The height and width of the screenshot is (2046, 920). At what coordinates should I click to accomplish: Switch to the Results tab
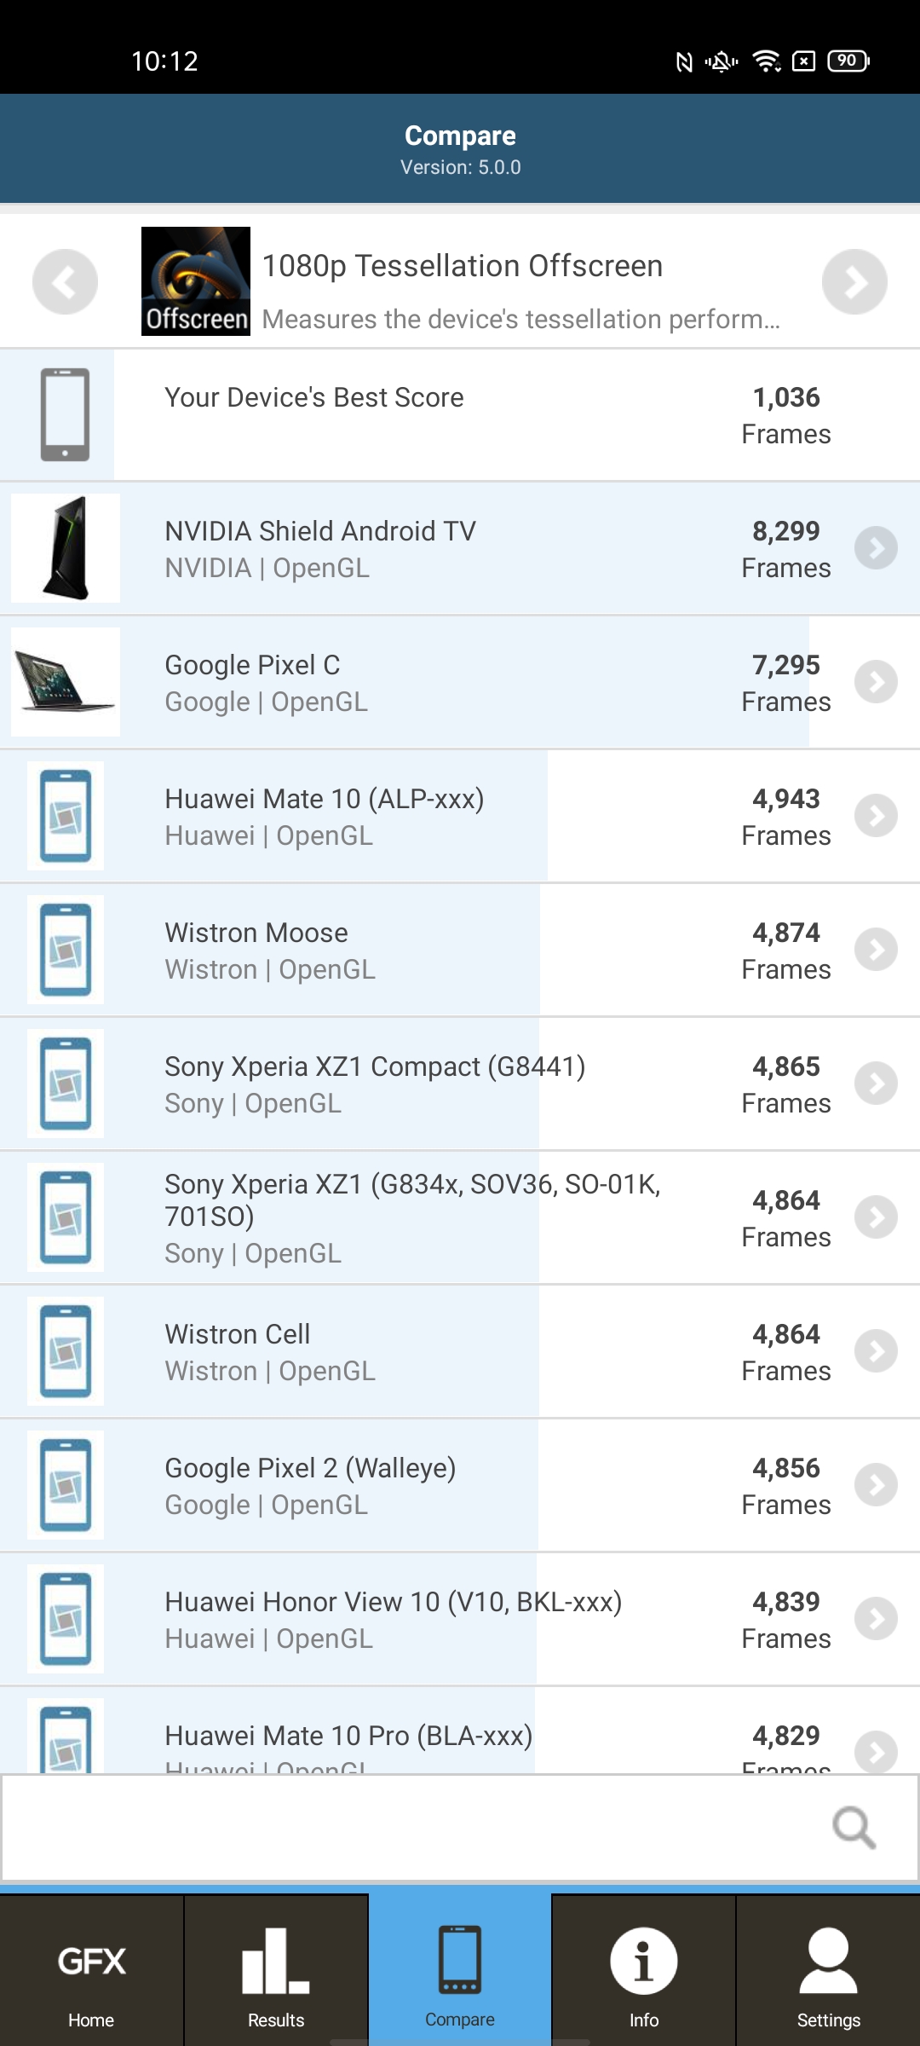tap(276, 1977)
